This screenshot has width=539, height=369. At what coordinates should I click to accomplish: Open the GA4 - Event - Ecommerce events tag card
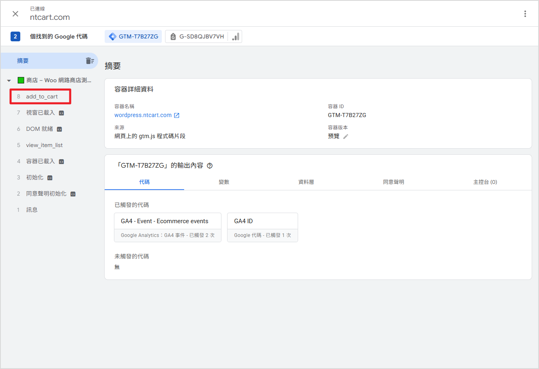pyautogui.click(x=167, y=227)
